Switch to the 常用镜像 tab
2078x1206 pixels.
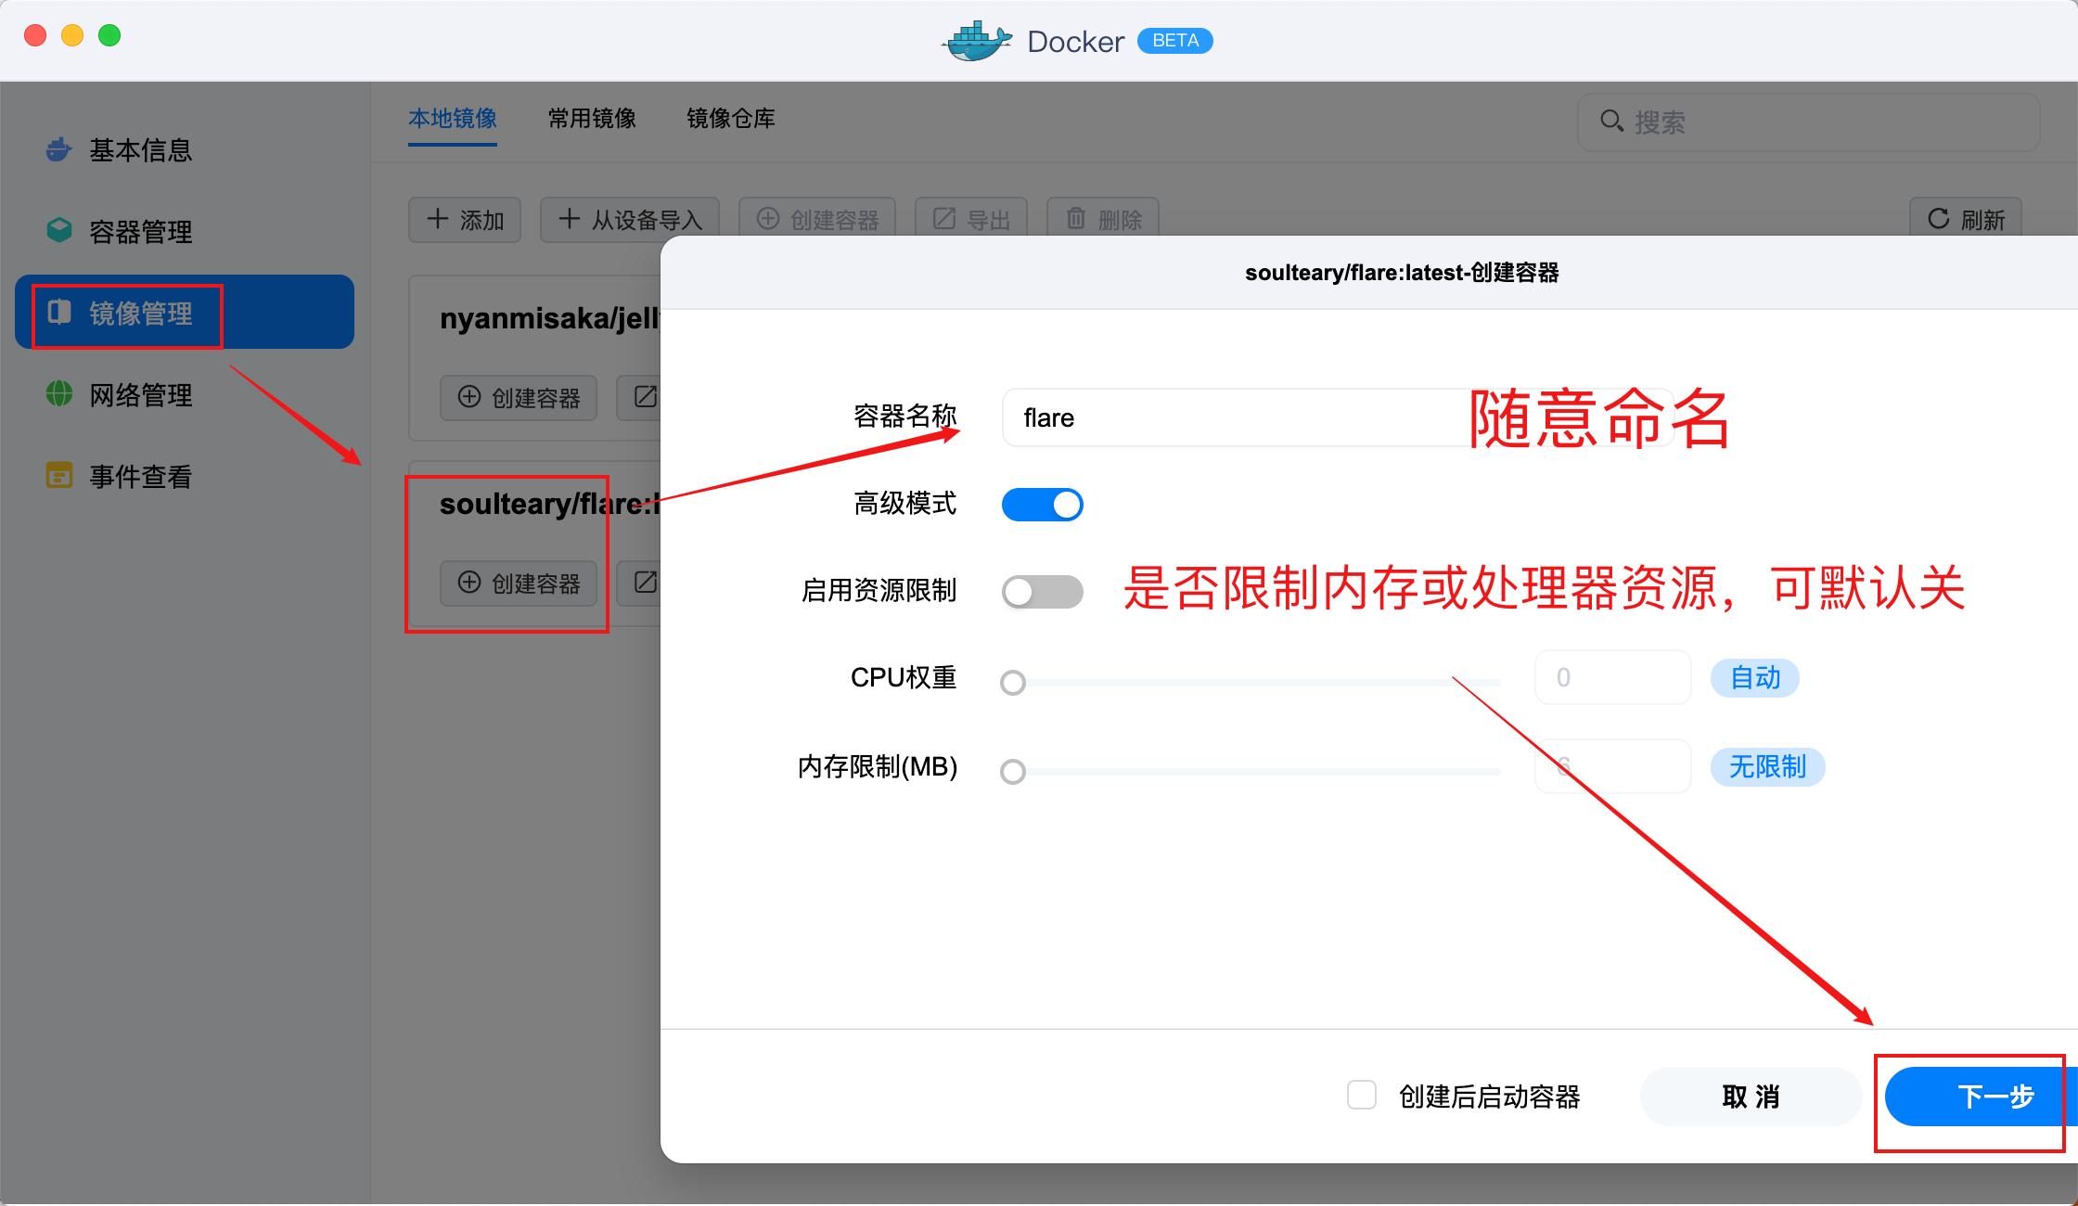pos(591,119)
